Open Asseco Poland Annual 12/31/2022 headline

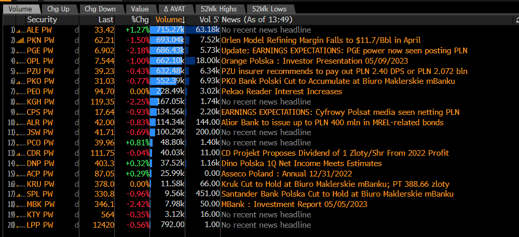coord(286,174)
